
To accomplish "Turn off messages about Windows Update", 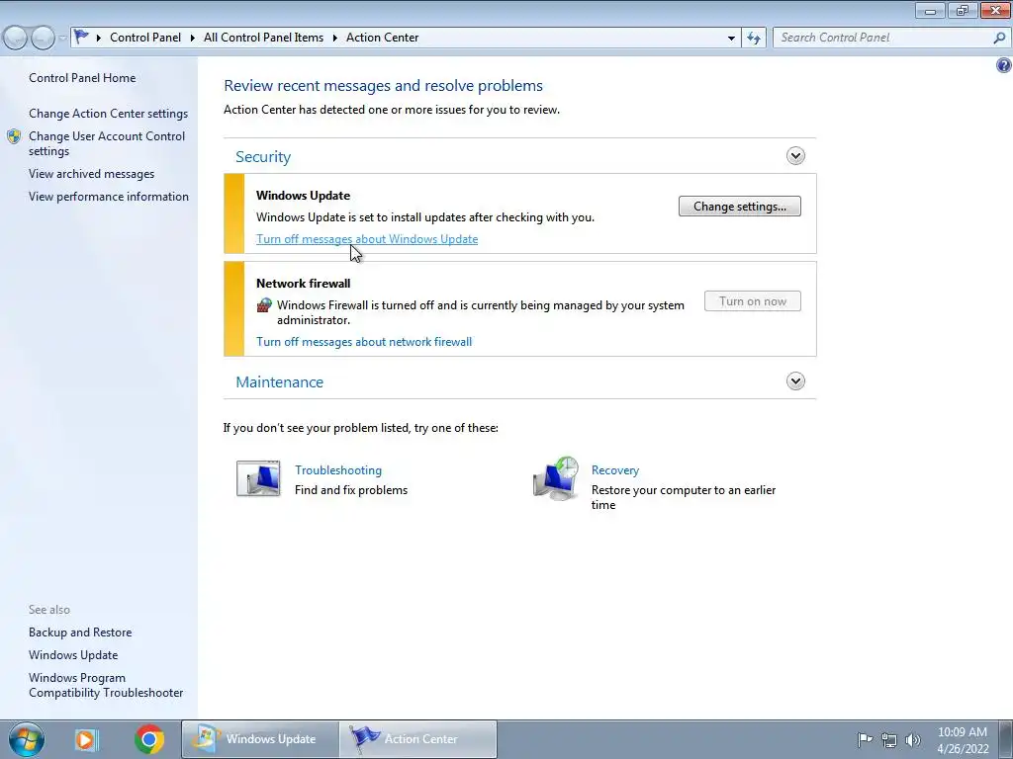I will click(367, 239).
